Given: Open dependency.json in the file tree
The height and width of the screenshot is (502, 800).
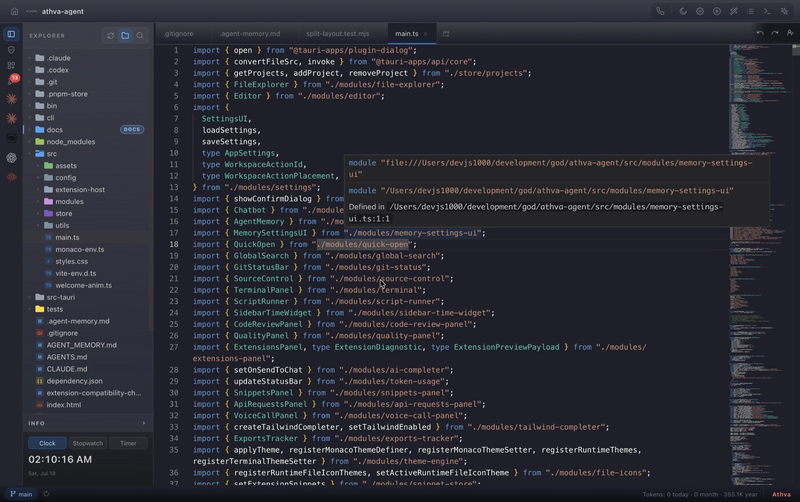Looking at the screenshot, I should (x=87, y=381).
